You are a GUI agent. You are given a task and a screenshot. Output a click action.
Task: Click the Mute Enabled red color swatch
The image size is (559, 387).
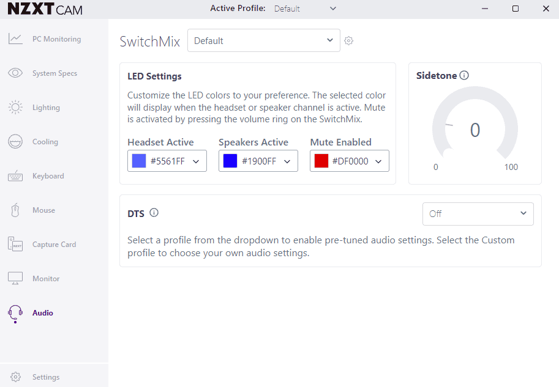(321, 161)
